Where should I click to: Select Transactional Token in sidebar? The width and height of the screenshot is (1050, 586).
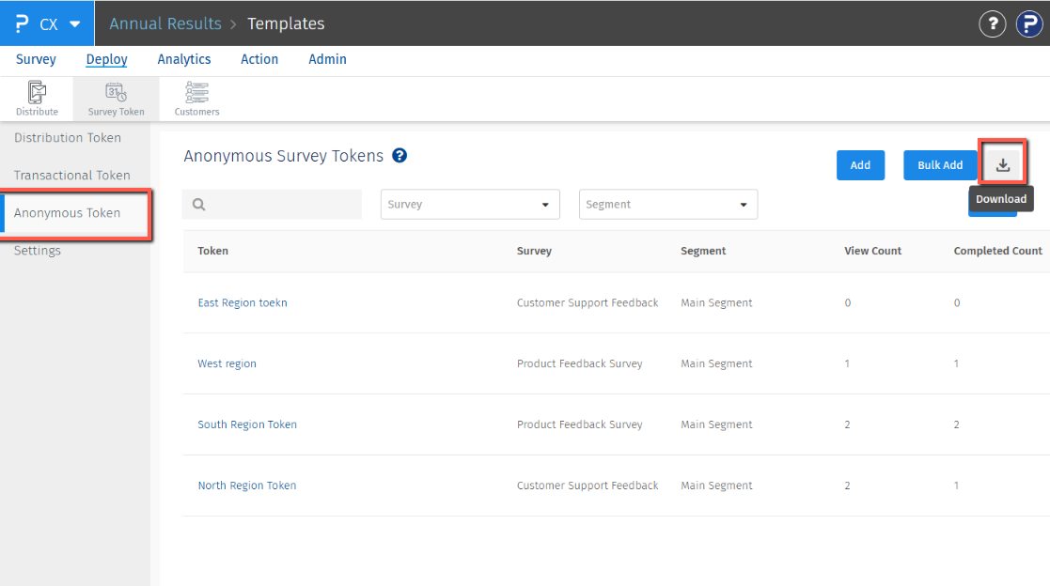72,176
